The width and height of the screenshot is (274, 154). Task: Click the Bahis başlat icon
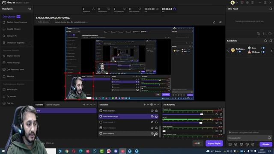[x=4, y=89]
